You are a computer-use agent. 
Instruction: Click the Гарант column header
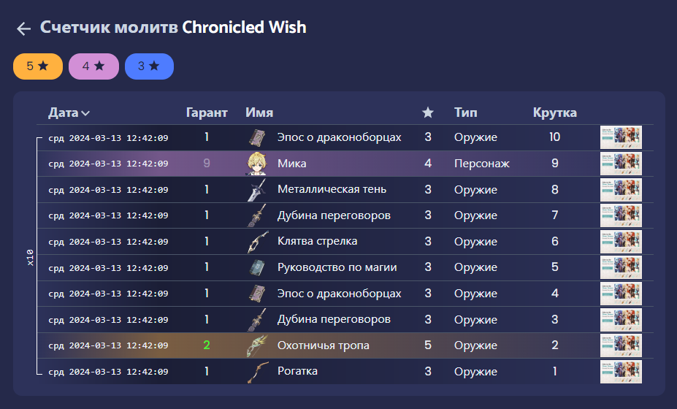pos(207,112)
